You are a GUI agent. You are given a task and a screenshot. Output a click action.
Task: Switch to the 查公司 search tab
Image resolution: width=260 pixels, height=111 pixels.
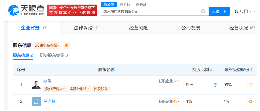pos(109,4)
